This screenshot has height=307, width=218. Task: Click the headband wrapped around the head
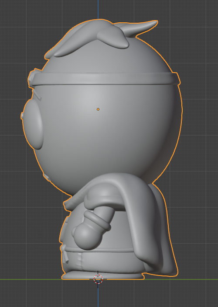coord(104,79)
